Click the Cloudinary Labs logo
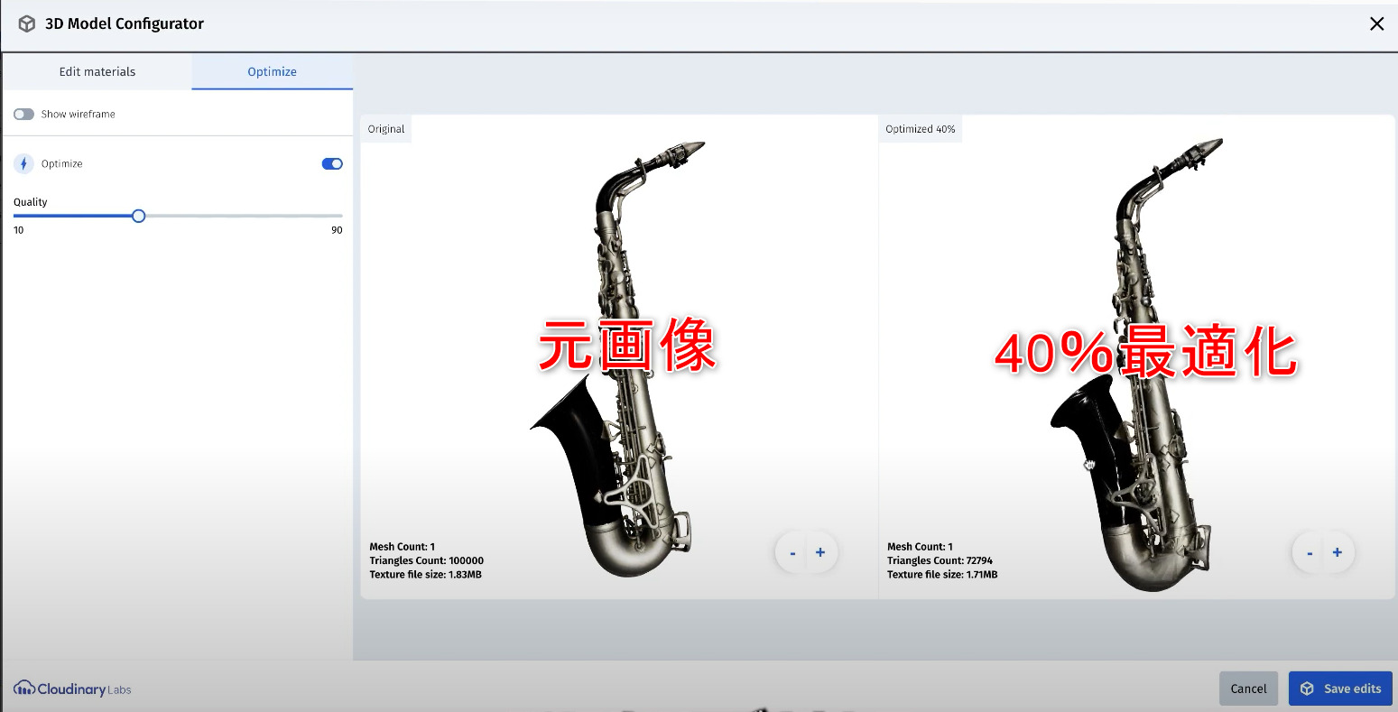Screen dimensions: 1398x712 70,689
